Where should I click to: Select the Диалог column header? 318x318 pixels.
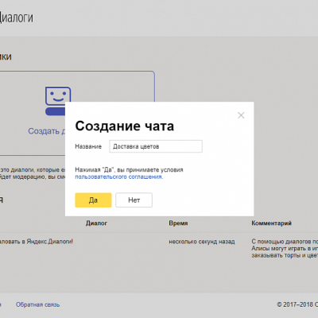point(96,223)
